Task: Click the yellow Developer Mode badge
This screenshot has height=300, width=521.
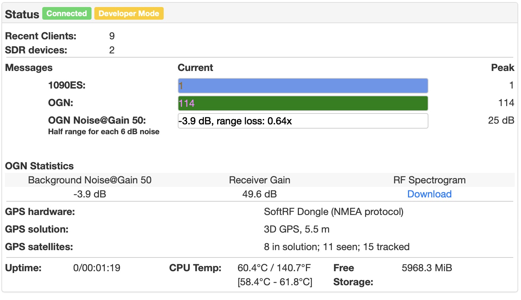Action: pos(129,14)
